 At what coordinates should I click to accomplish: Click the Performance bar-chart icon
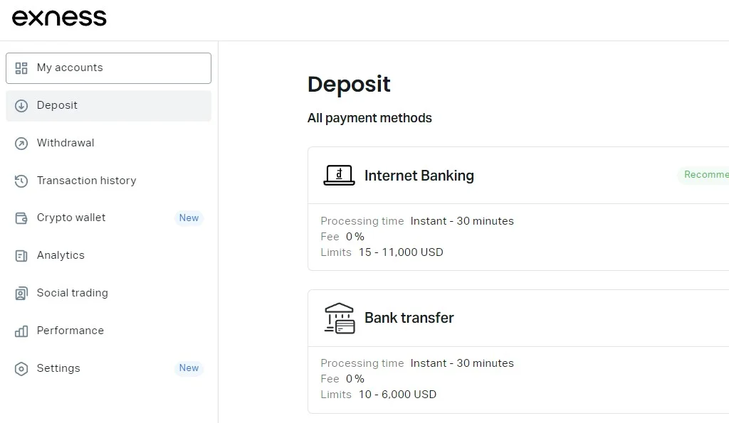(x=20, y=331)
